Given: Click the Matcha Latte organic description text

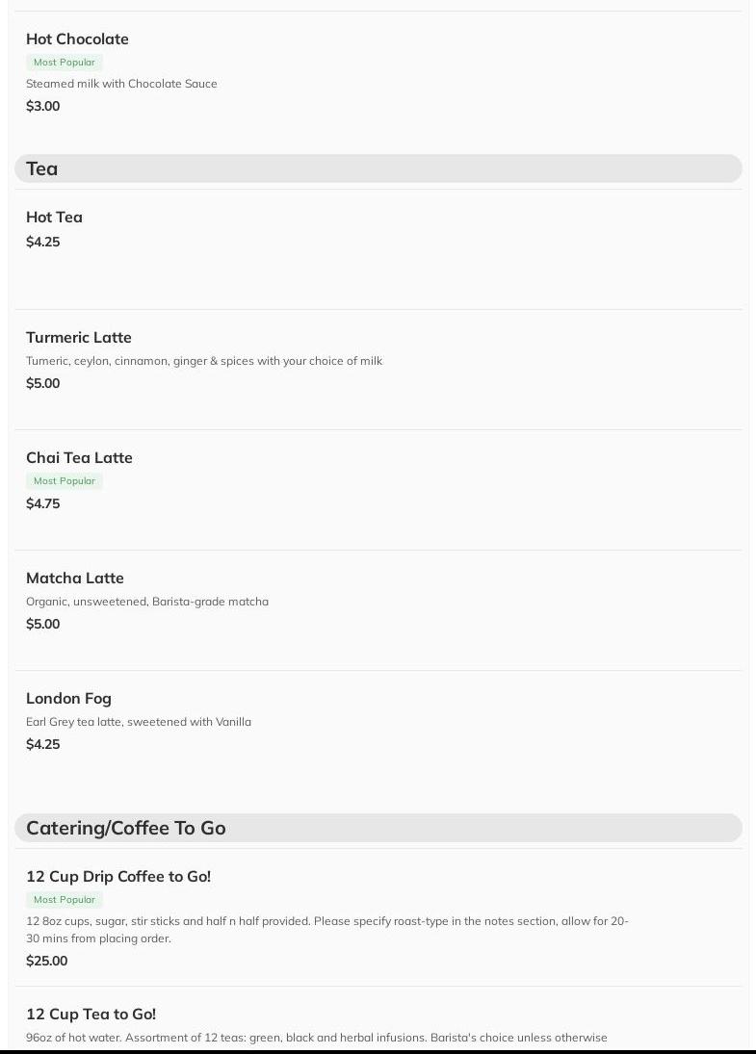Looking at the screenshot, I should pyautogui.click(x=147, y=602).
